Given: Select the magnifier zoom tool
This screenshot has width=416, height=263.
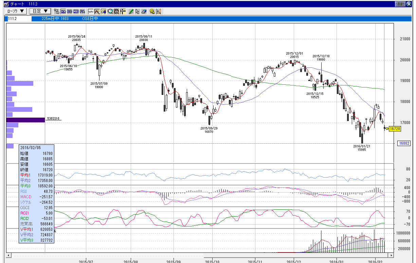Looking at the screenshot, I should [110, 11].
